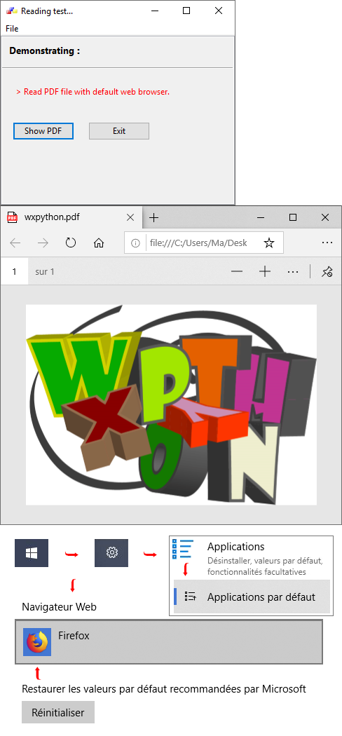Click the Firefox default browser entry
The image size is (342, 736).
169,641
